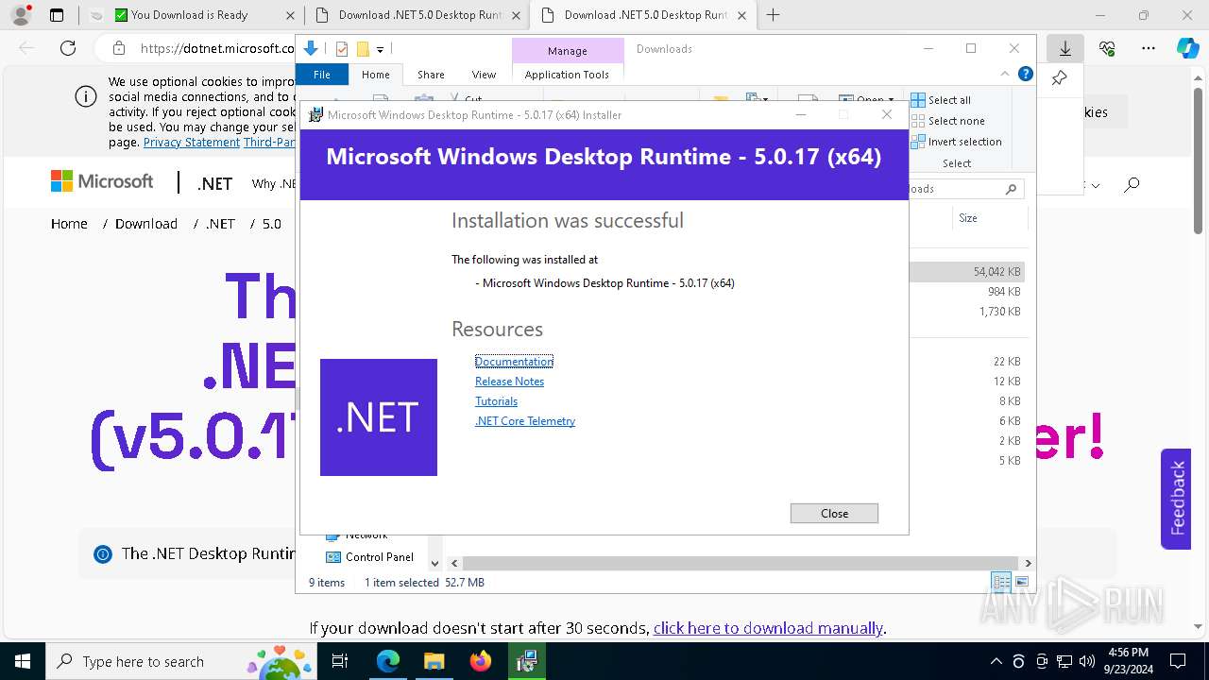This screenshot has width=1209, height=680.
Task: Click the Properties quick access icon
Action: [x=342, y=49]
